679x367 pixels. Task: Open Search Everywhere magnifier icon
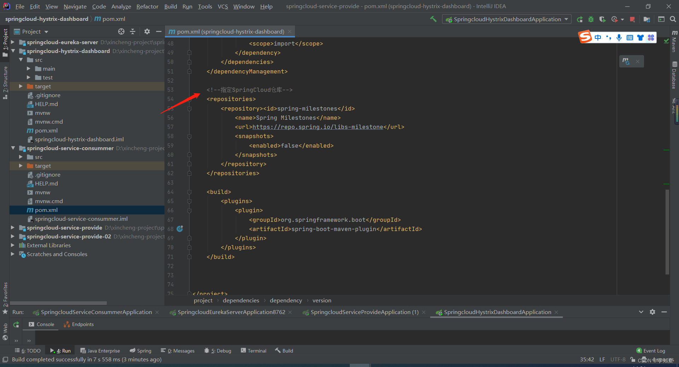tap(673, 19)
